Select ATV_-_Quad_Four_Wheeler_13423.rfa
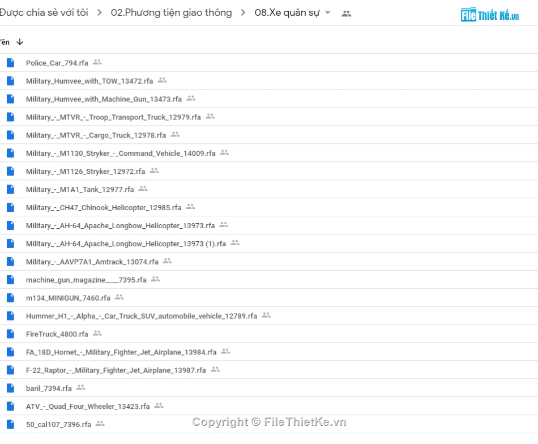The image size is (538, 444). [88, 407]
